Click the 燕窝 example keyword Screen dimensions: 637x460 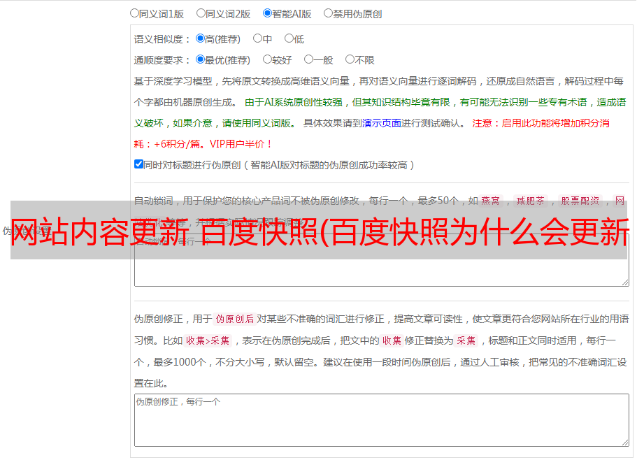(x=490, y=201)
